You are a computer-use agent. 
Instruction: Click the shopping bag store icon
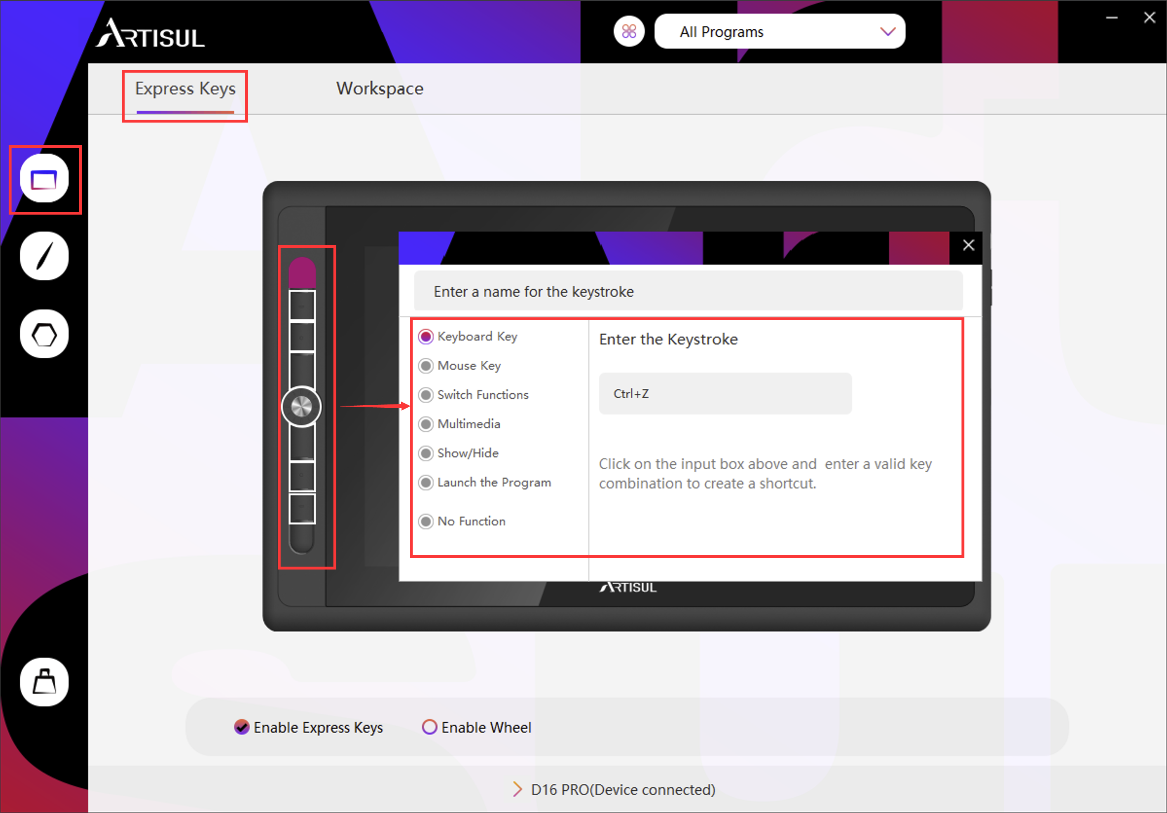click(x=44, y=682)
